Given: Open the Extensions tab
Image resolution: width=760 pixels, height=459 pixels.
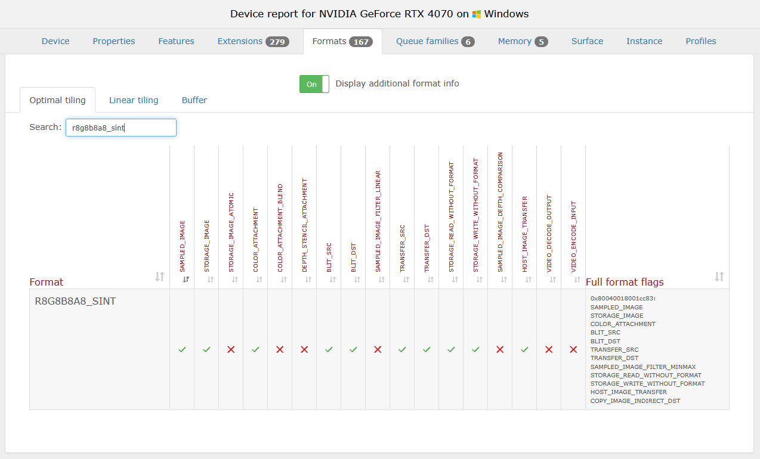Looking at the screenshot, I should pyautogui.click(x=254, y=41).
